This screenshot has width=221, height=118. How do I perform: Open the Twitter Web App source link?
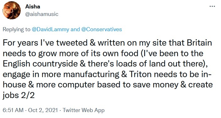coord(84,110)
